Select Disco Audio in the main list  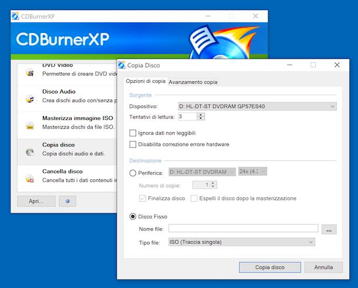tap(67, 99)
